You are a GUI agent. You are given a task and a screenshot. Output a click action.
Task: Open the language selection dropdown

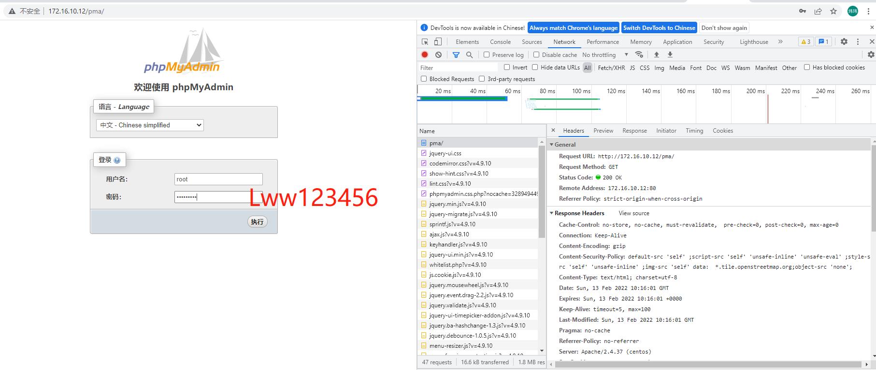[150, 125]
